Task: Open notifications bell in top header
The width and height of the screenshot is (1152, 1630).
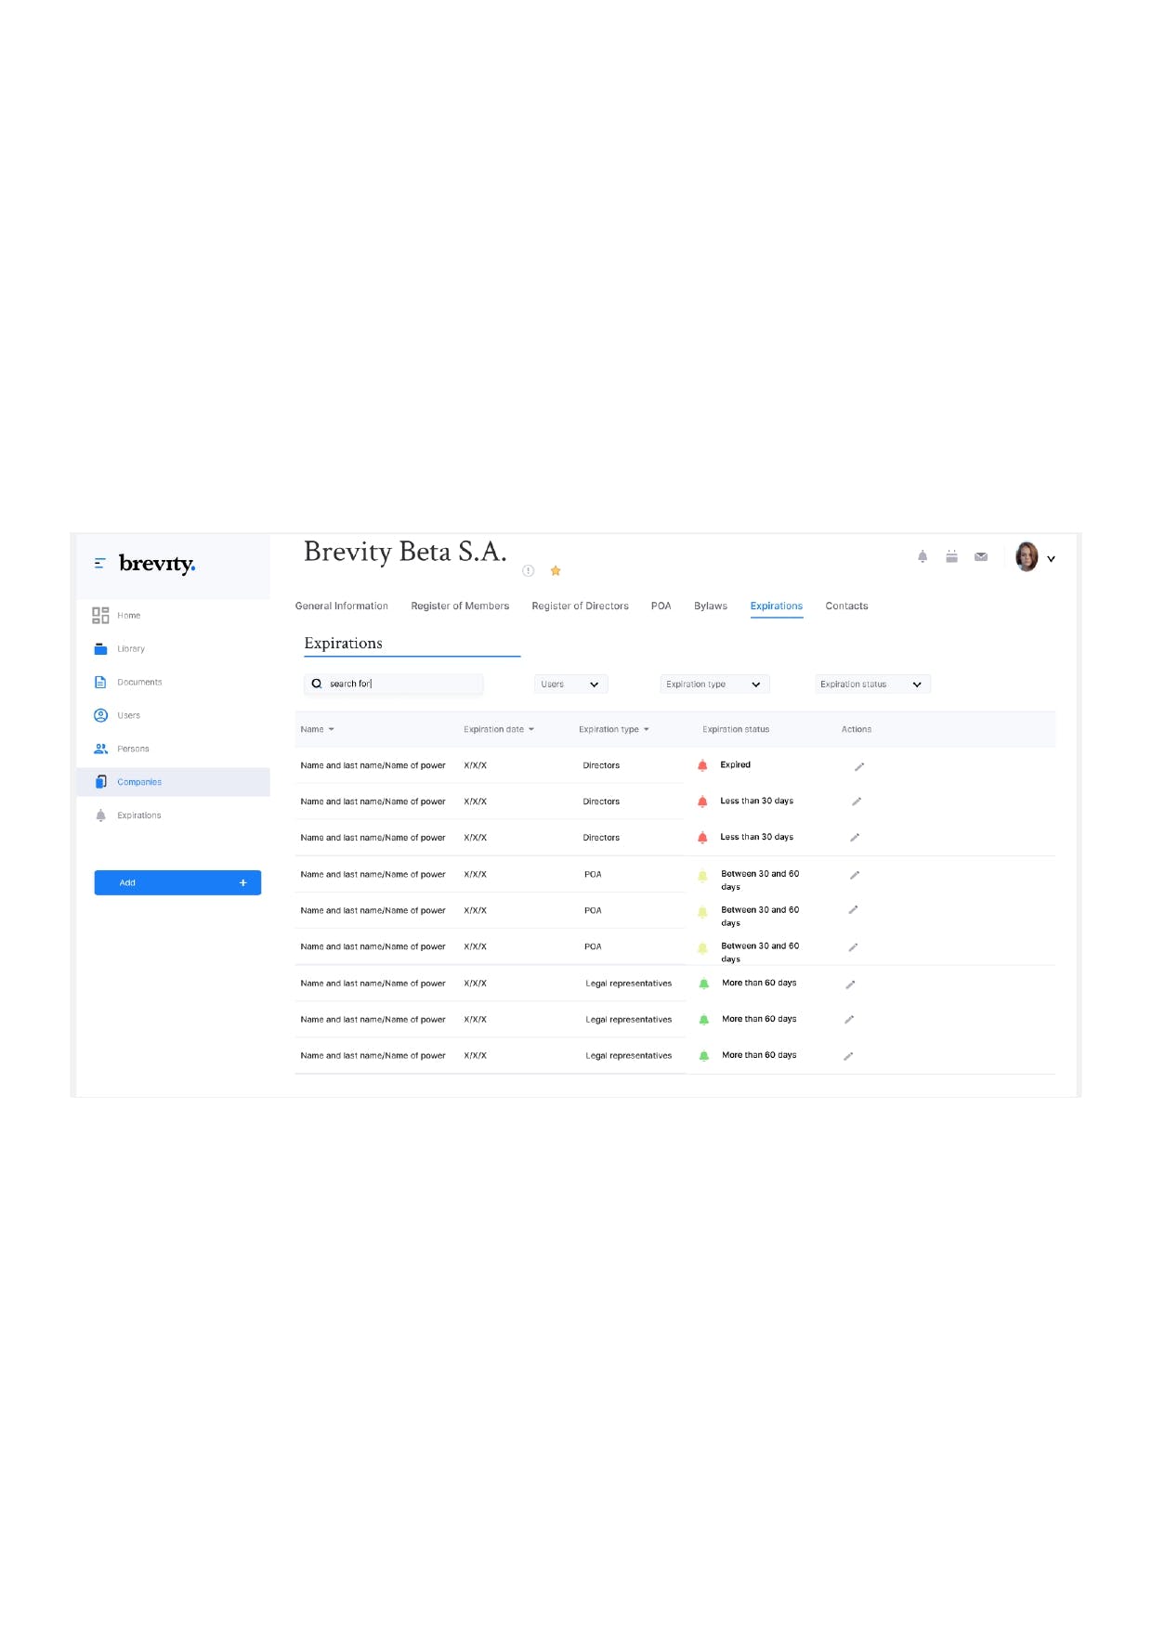Action: pyautogui.click(x=923, y=556)
